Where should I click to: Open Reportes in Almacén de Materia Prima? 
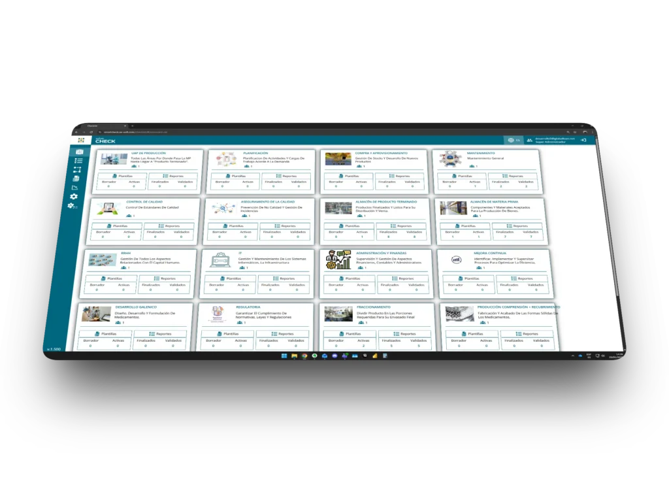(521, 226)
